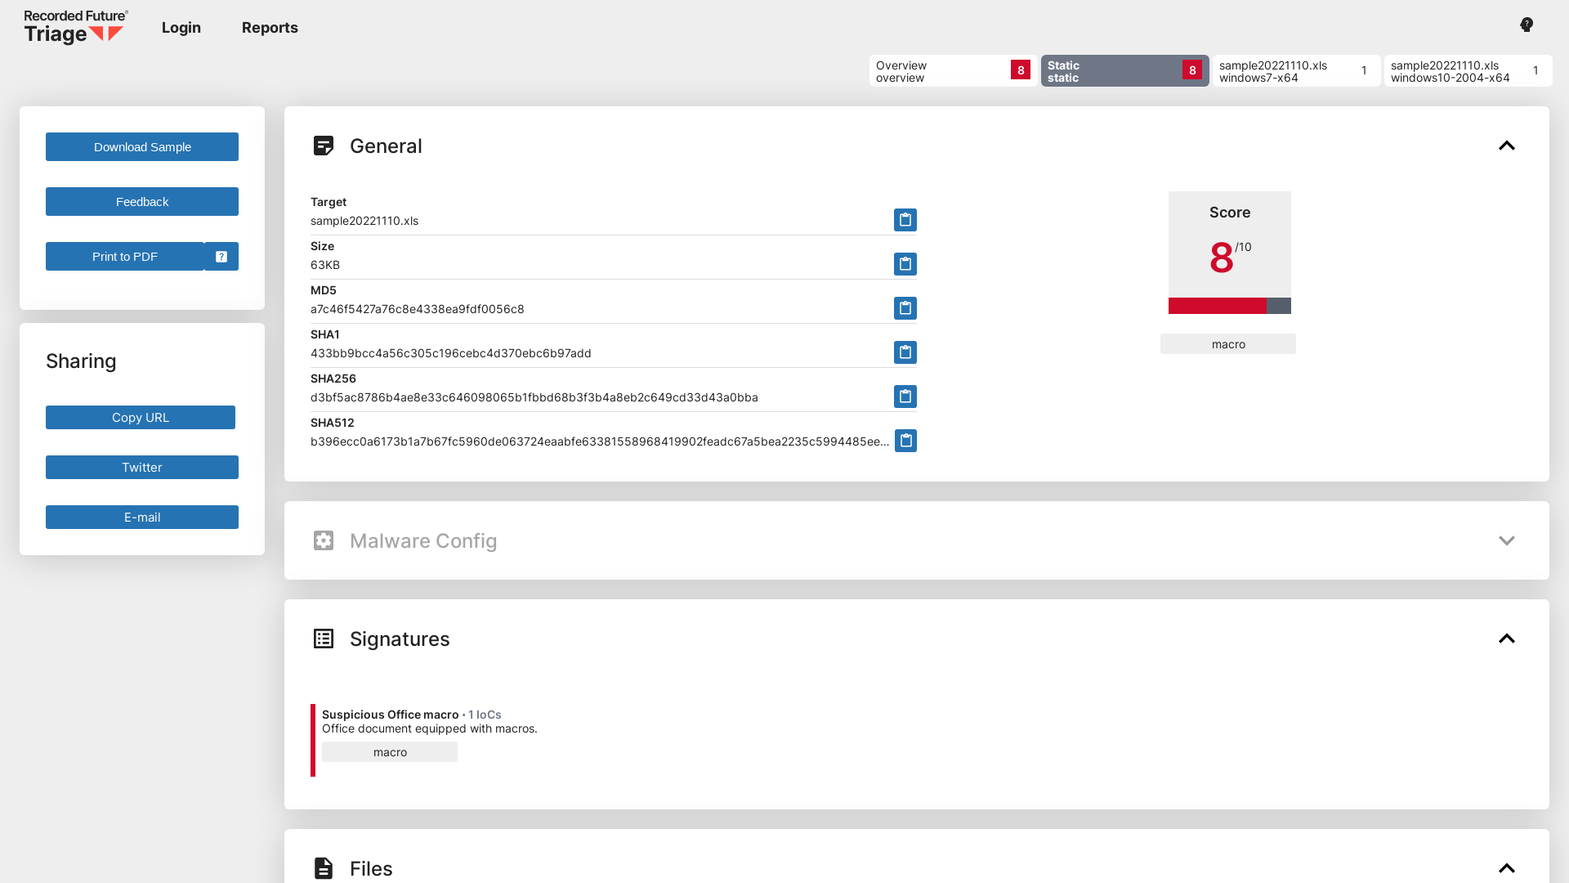Click the question mark on Print to PDF
The height and width of the screenshot is (883, 1569).
[221, 256]
